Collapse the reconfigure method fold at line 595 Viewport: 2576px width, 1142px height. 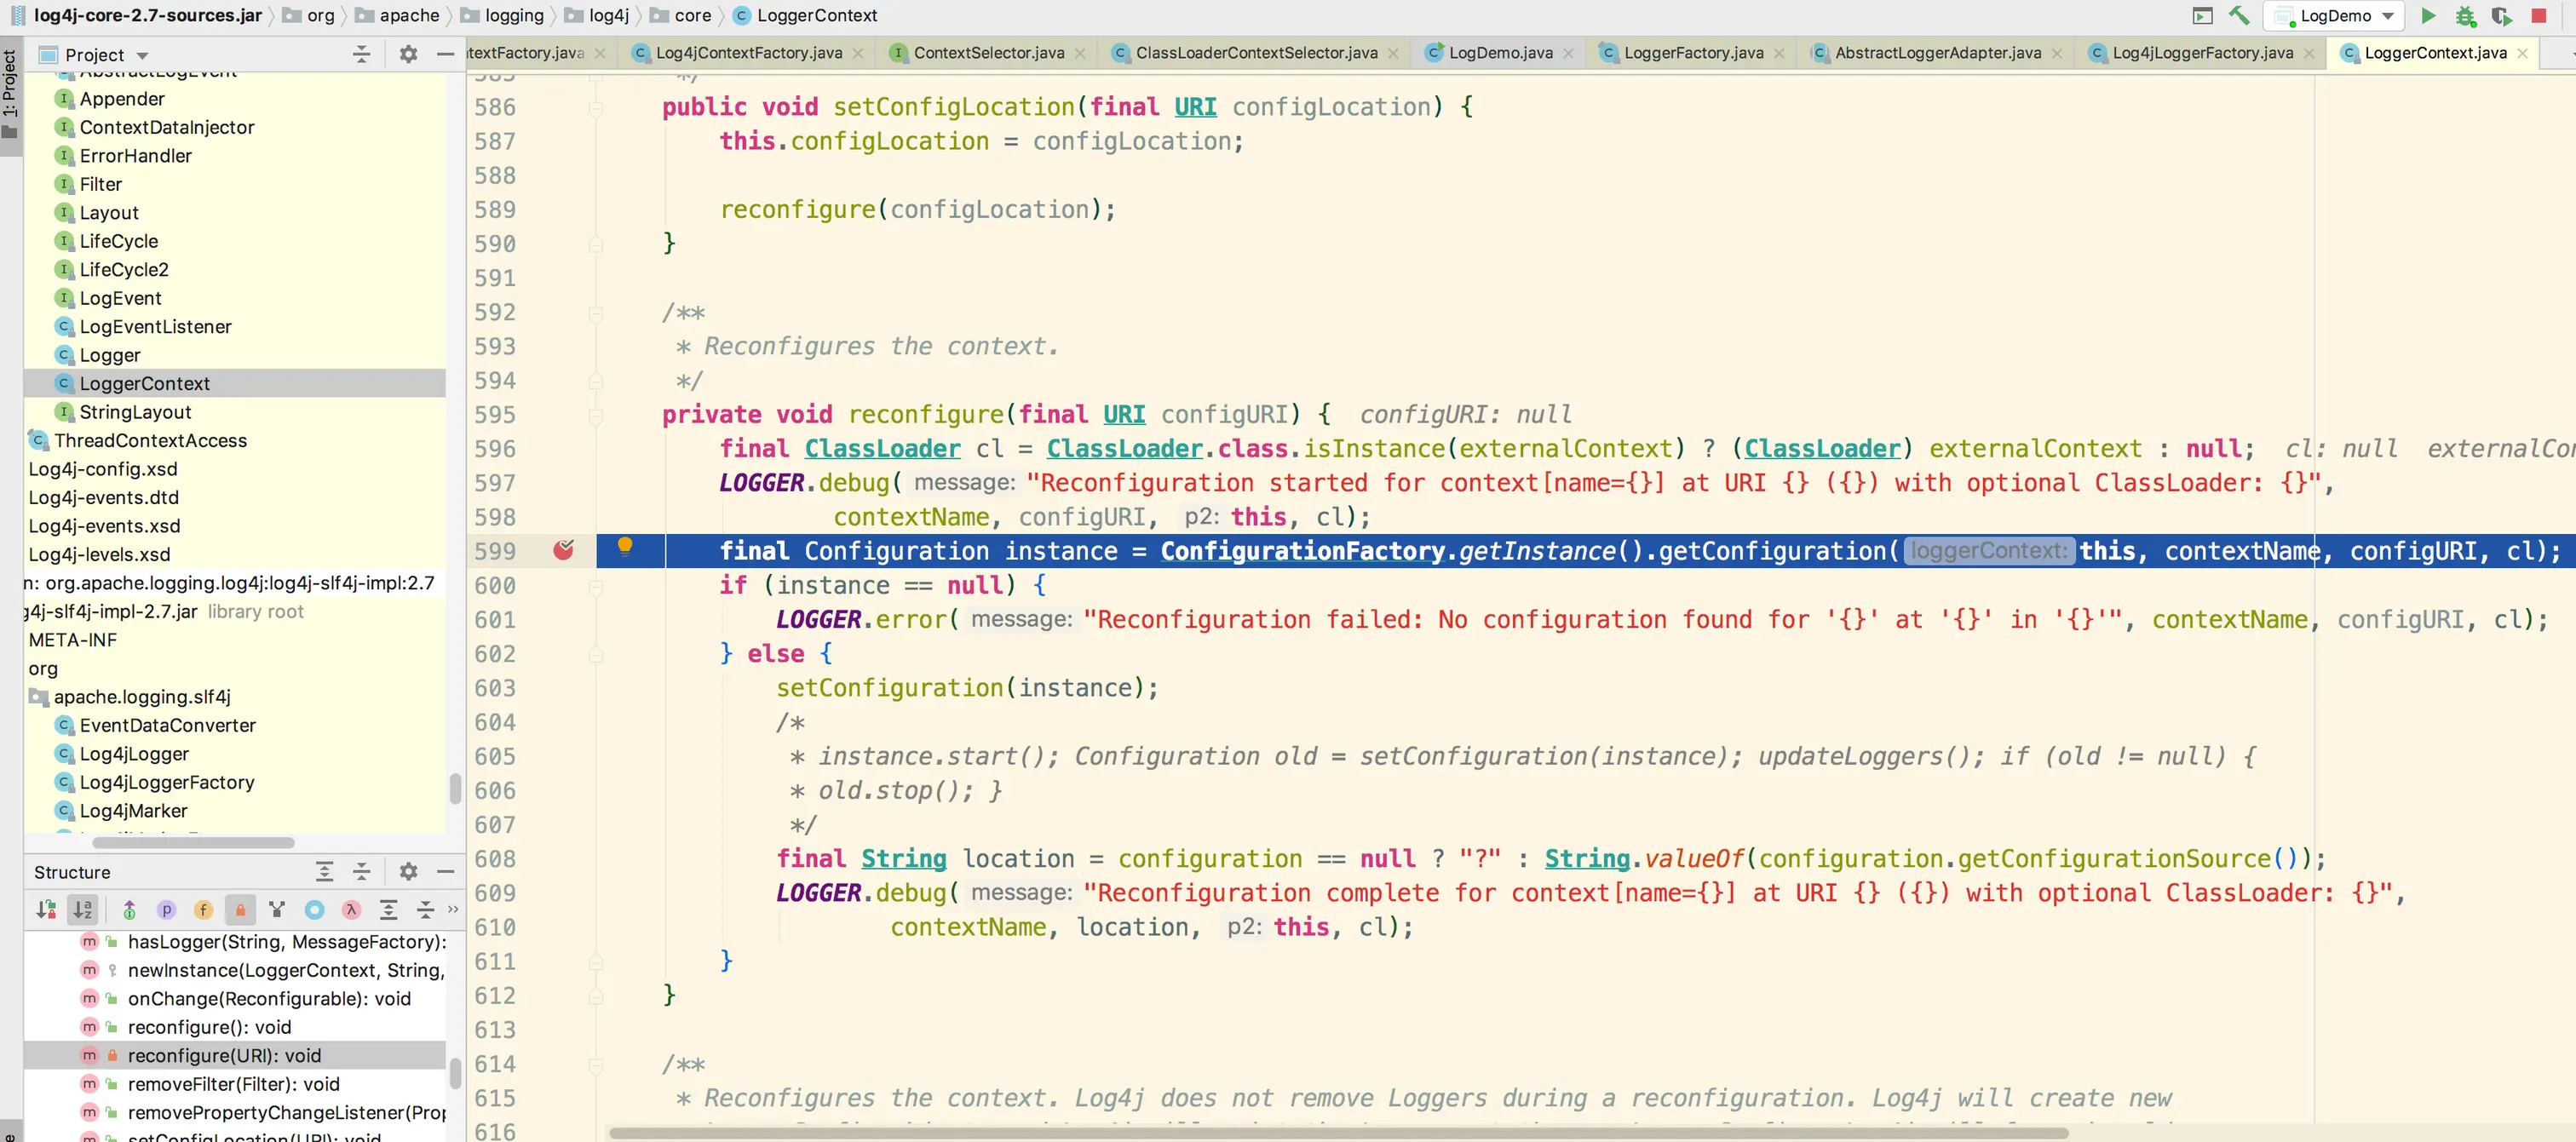tap(596, 415)
